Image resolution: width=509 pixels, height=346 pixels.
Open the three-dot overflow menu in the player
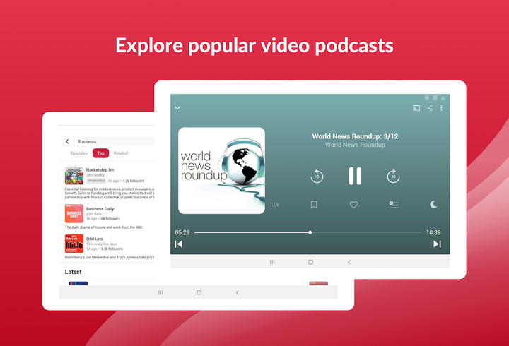[x=441, y=108]
